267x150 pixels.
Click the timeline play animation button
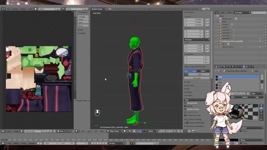coord(100,143)
